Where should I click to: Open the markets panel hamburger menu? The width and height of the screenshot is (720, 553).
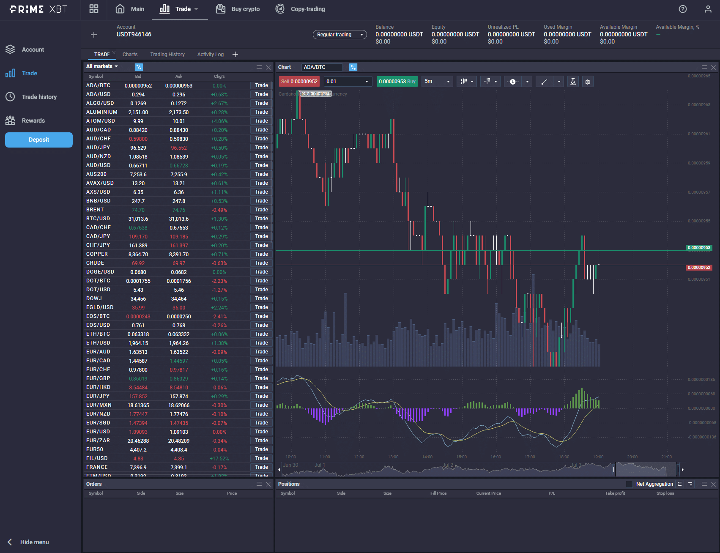[259, 67]
